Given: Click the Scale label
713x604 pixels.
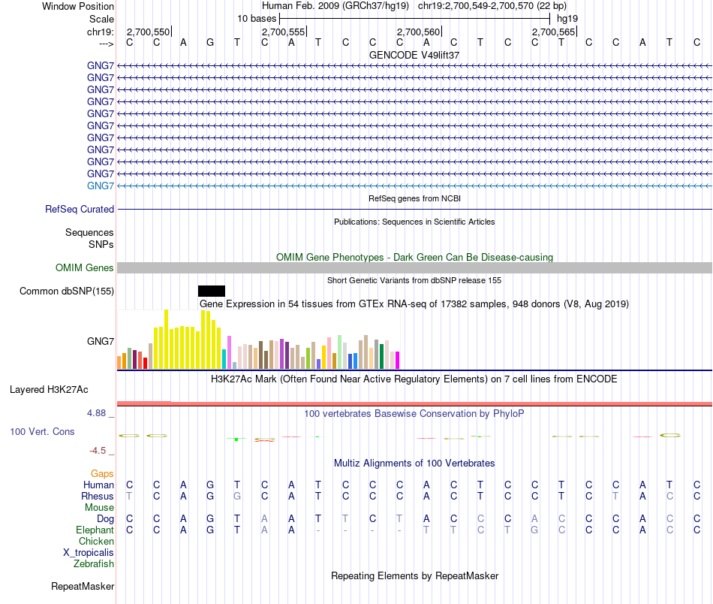Looking at the screenshot, I should [101, 19].
